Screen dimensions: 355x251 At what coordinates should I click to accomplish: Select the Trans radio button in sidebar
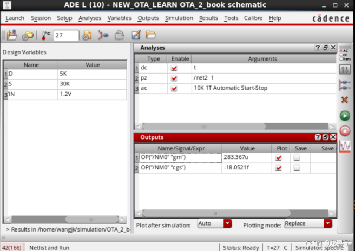[341, 59]
